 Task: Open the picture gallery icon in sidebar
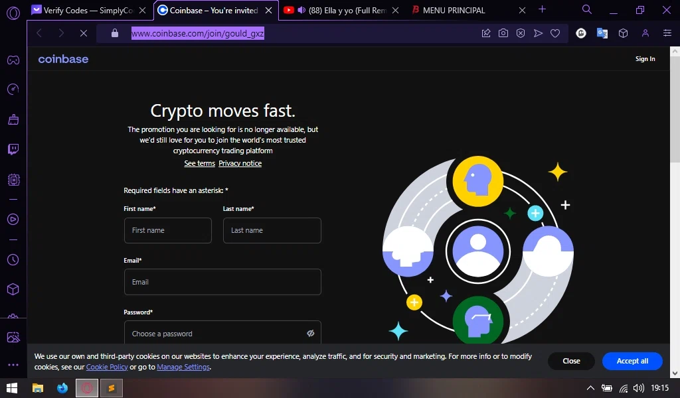[13, 337]
